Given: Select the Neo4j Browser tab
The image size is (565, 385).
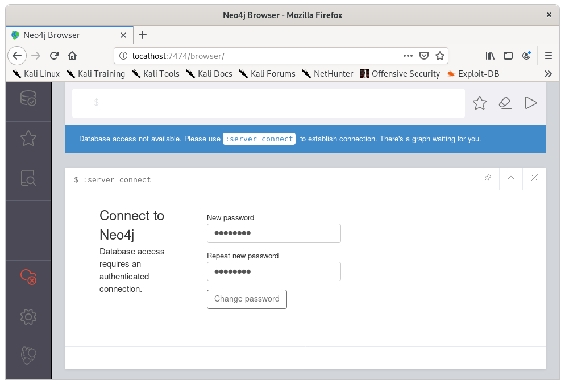Looking at the screenshot, I should [69, 35].
